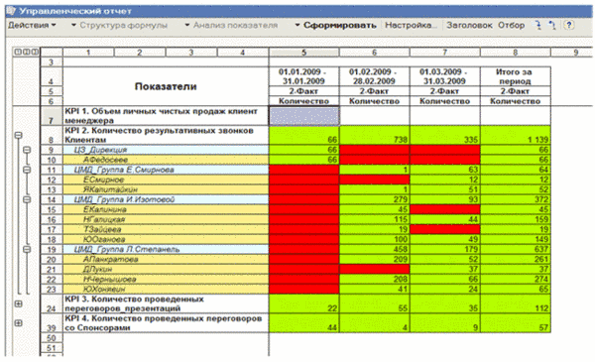Click the expand-groups arrow icon in toolbar
Image resolution: width=595 pixels, height=362 pixels.
click(538, 26)
